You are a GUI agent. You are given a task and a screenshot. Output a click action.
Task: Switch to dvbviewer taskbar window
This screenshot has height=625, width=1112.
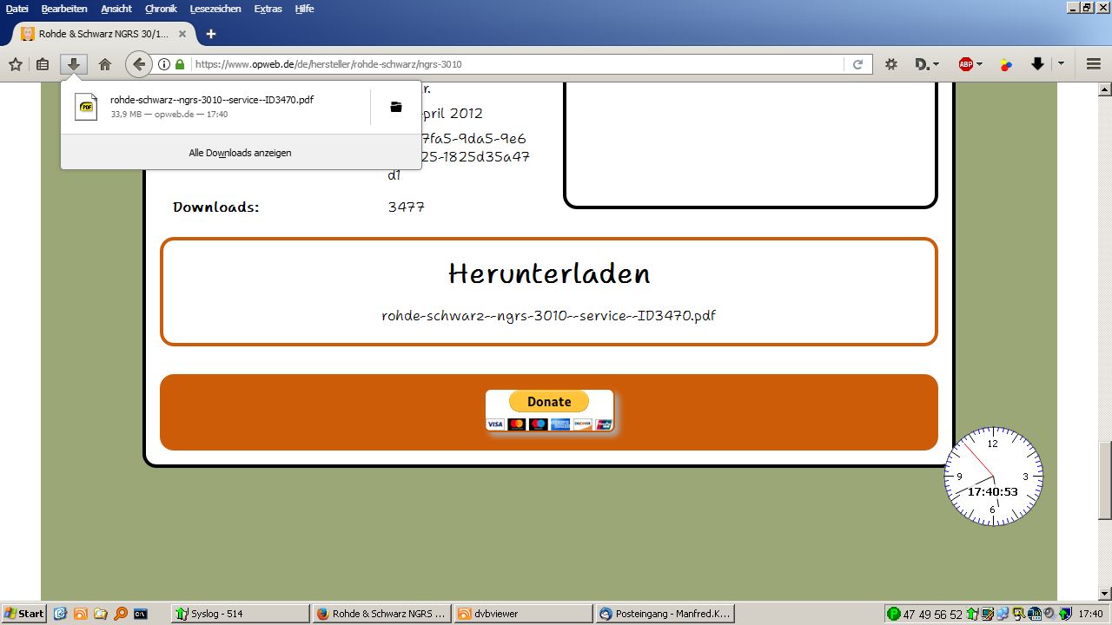(x=523, y=614)
